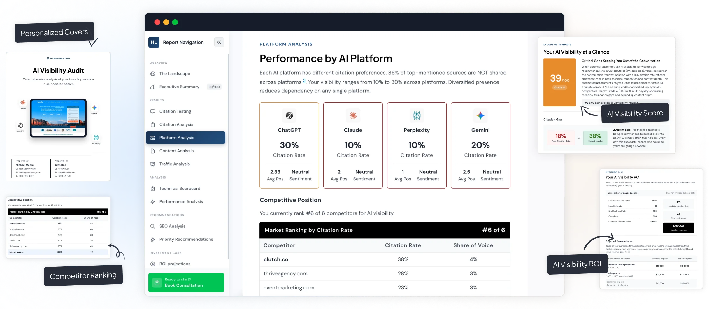709x309 pixels.
Task: Click the orange 39/100 score tile
Action: tap(559, 82)
